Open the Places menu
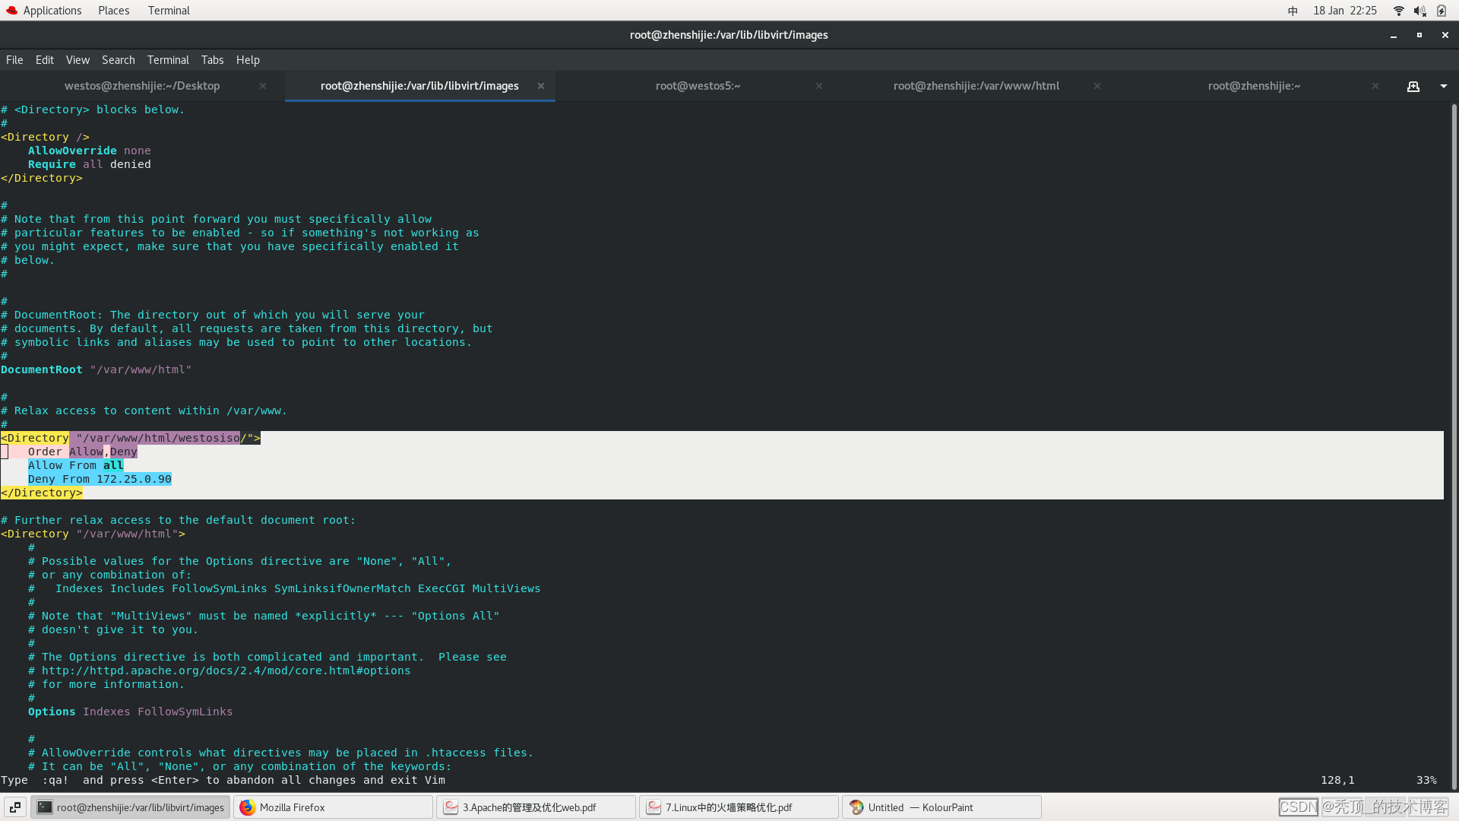Viewport: 1459px width, 821px height. (x=113, y=11)
